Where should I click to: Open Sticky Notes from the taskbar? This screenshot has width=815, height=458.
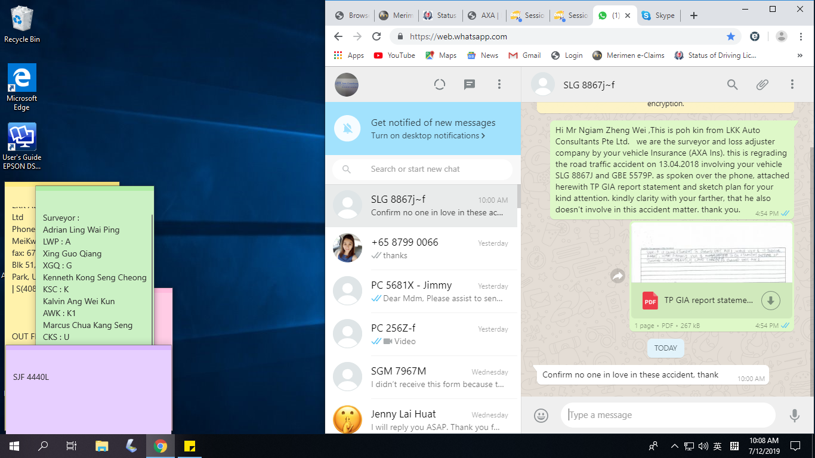(x=190, y=446)
